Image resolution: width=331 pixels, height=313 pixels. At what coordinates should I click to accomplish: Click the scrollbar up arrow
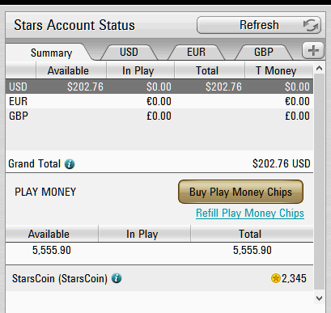pyautogui.click(x=319, y=69)
